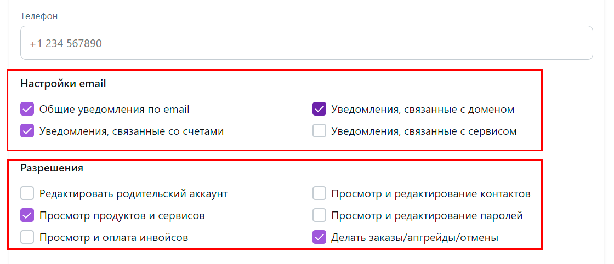
Task: Enable the Уведомления, связанные с сервисом checkbox
Action: [319, 131]
